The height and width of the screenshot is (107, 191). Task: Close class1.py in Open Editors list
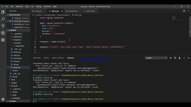click(10, 21)
